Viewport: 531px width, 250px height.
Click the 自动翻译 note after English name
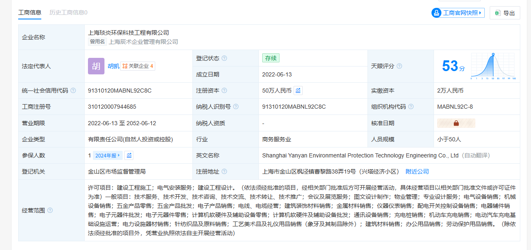[x=475, y=155]
